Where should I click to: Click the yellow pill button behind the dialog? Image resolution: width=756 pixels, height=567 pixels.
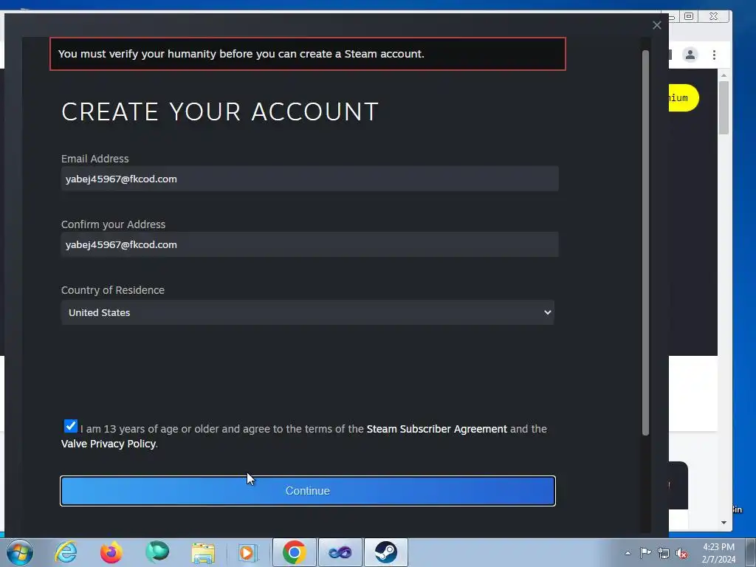tap(683, 98)
